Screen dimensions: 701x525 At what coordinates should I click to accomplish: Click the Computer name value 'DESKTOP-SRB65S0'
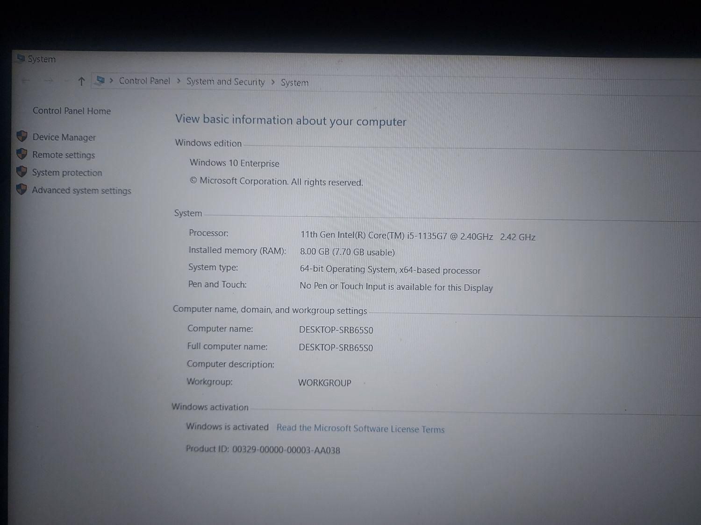336,330
